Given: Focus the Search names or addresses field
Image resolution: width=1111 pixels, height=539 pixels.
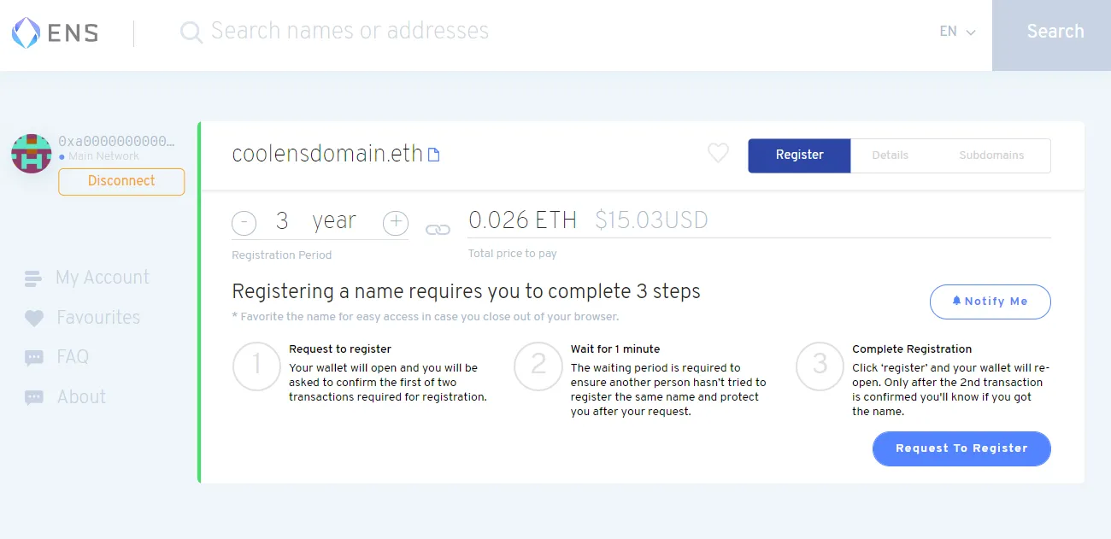Looking at the screenshot, I should pyautogui.click(x=513, y=32).
